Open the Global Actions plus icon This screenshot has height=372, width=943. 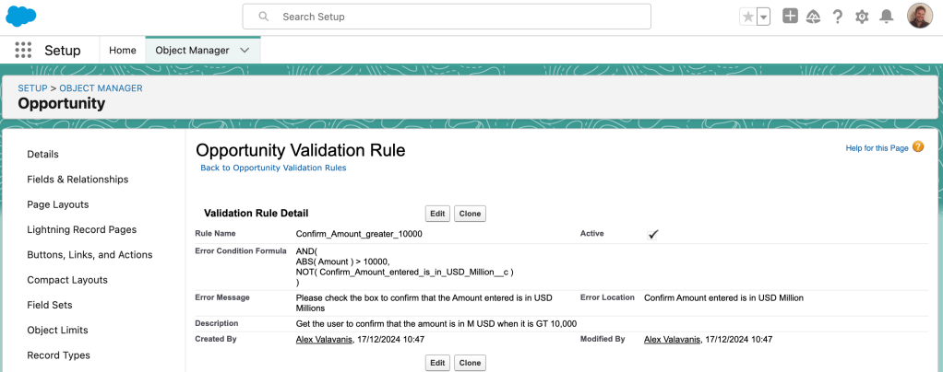tap(790, 17)
